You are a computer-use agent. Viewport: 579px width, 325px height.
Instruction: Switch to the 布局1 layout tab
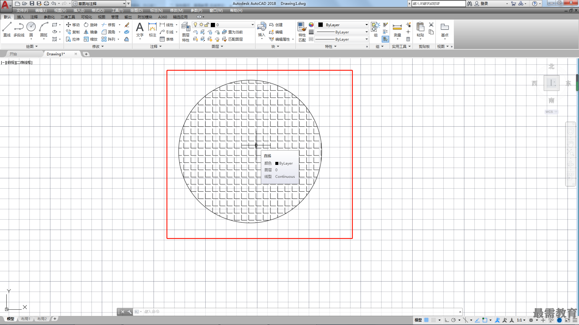(26, 319)
